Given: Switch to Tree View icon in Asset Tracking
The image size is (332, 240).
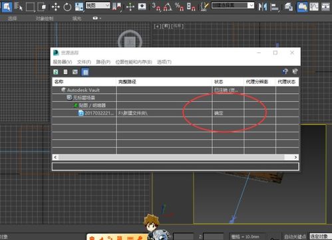Looking at the screenshot, I should 75,72.
